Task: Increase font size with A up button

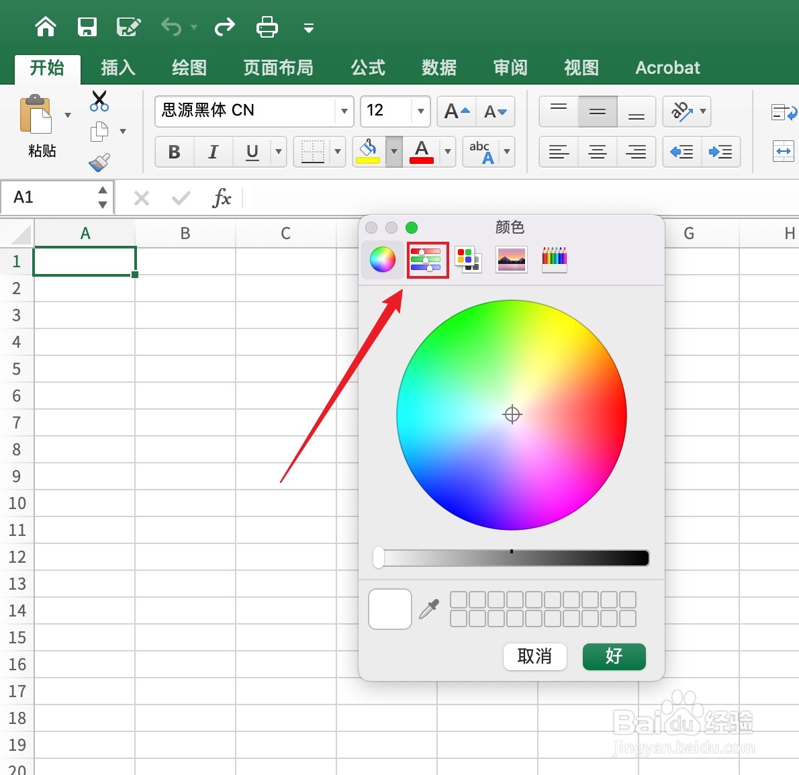Action: click(457, 111)
